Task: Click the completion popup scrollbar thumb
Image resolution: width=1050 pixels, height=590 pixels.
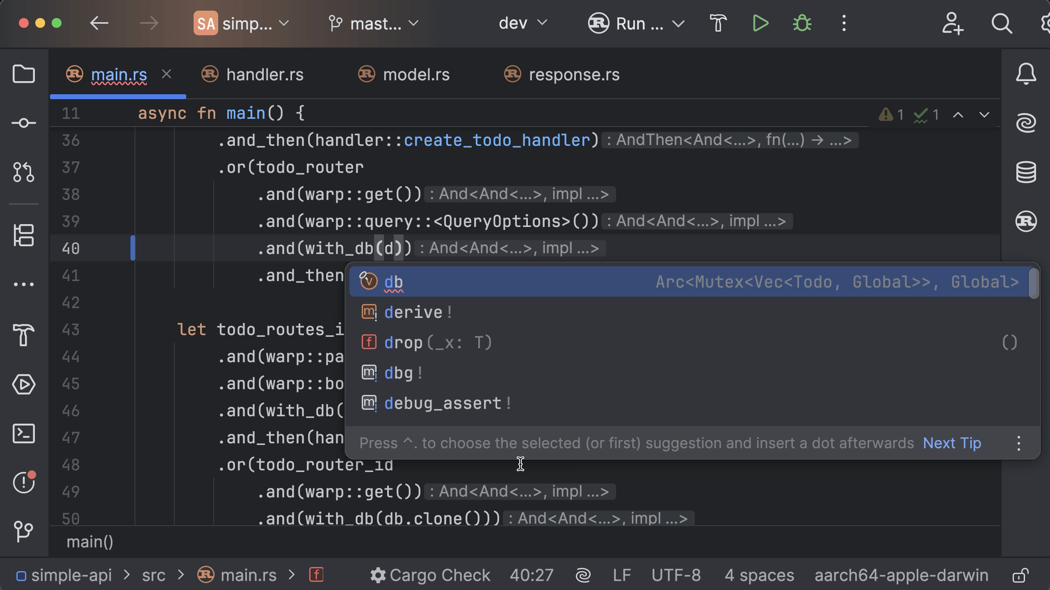Action: pos(1034,283)
